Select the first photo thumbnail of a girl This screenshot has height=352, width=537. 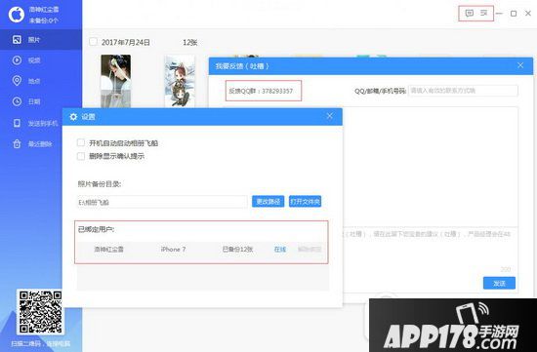116,81
